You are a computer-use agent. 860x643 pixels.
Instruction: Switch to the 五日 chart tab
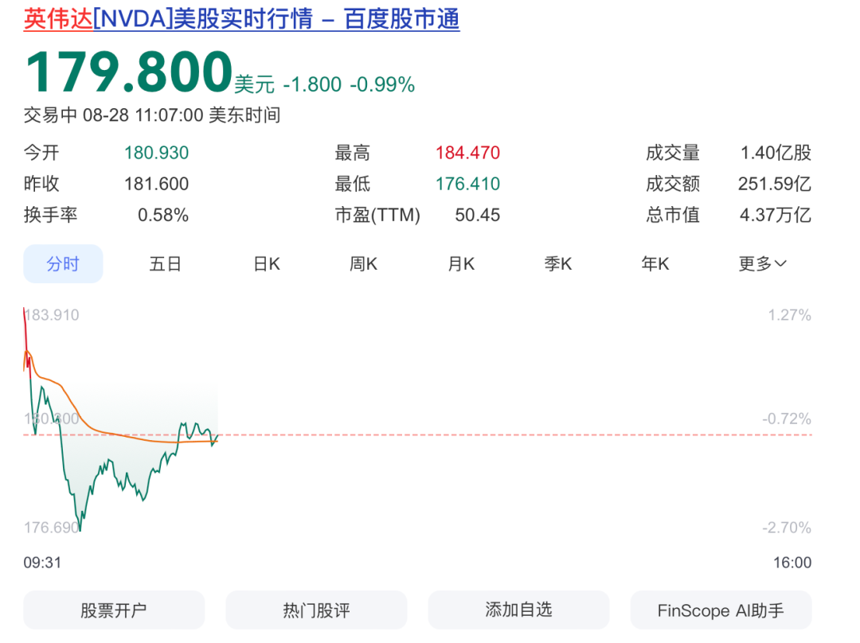pos(165,264)
